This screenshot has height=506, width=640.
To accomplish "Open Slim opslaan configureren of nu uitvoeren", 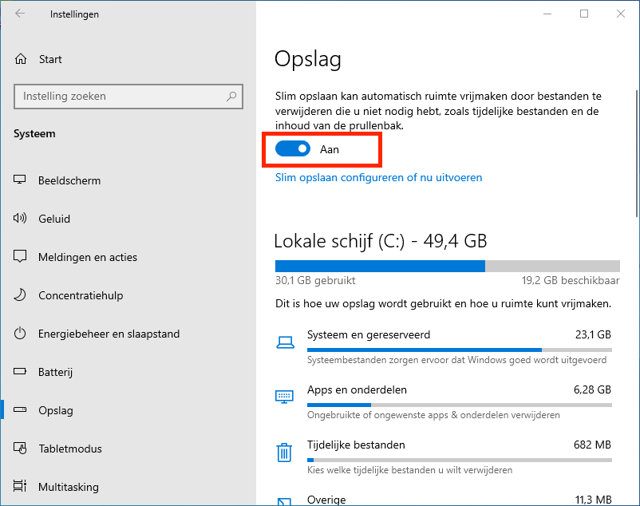I will click(378, 177).
